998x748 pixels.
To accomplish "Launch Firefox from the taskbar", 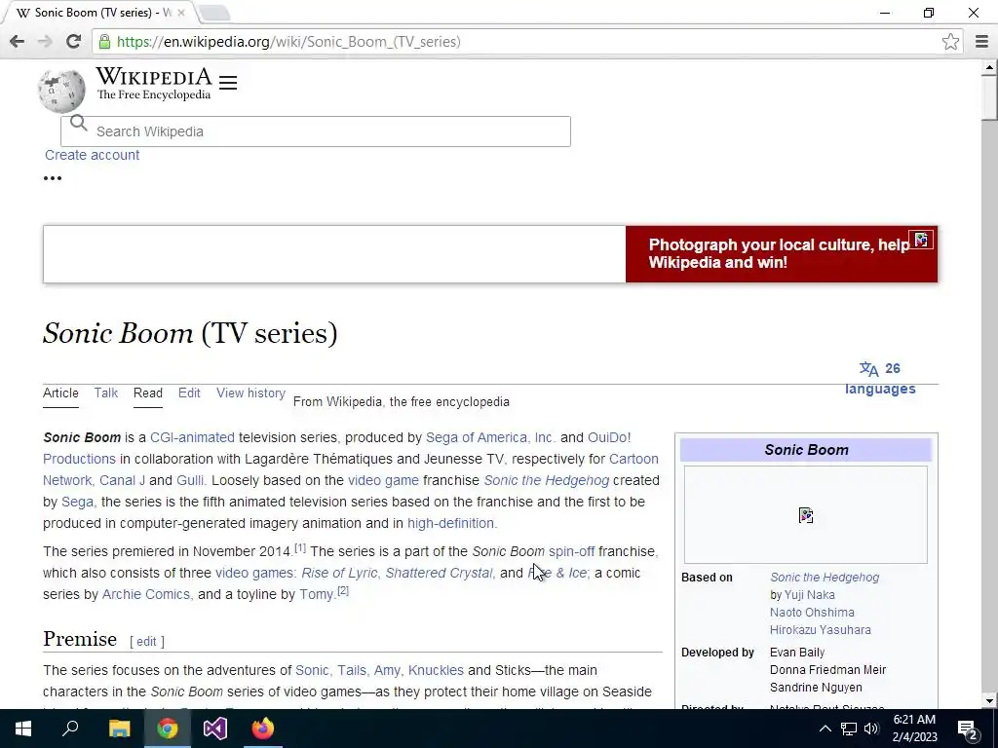I will (x=263, y=729).
